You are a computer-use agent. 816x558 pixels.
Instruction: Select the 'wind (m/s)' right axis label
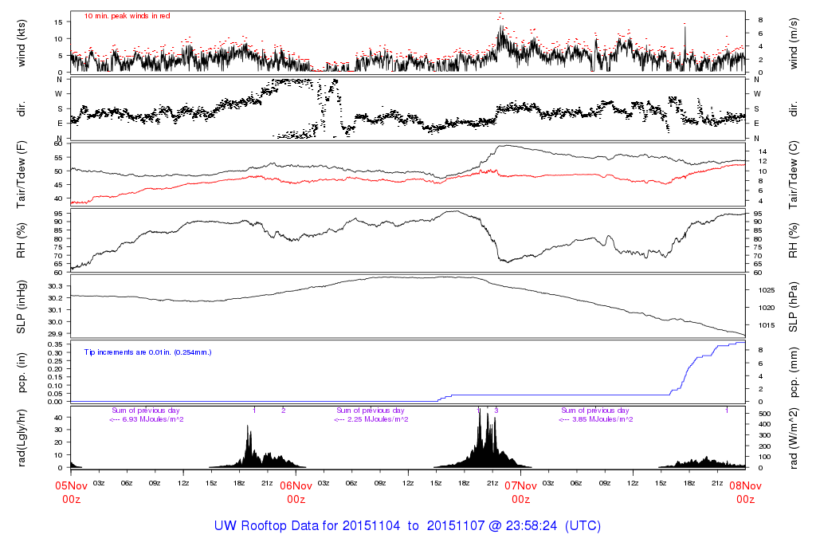[793, 44]
